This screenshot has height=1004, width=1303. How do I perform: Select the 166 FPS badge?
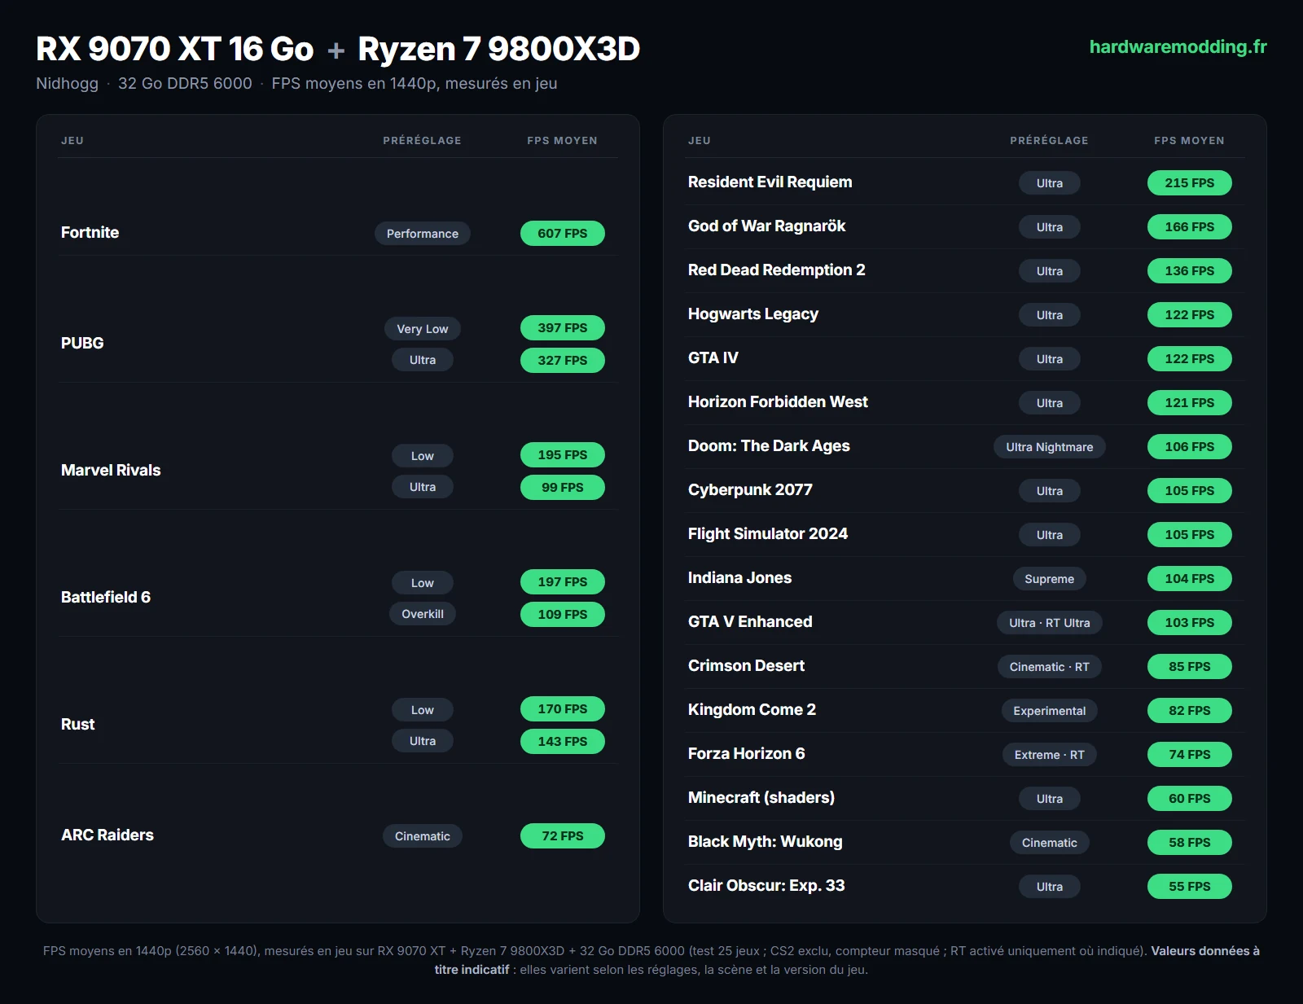(x=1190, y=227)
